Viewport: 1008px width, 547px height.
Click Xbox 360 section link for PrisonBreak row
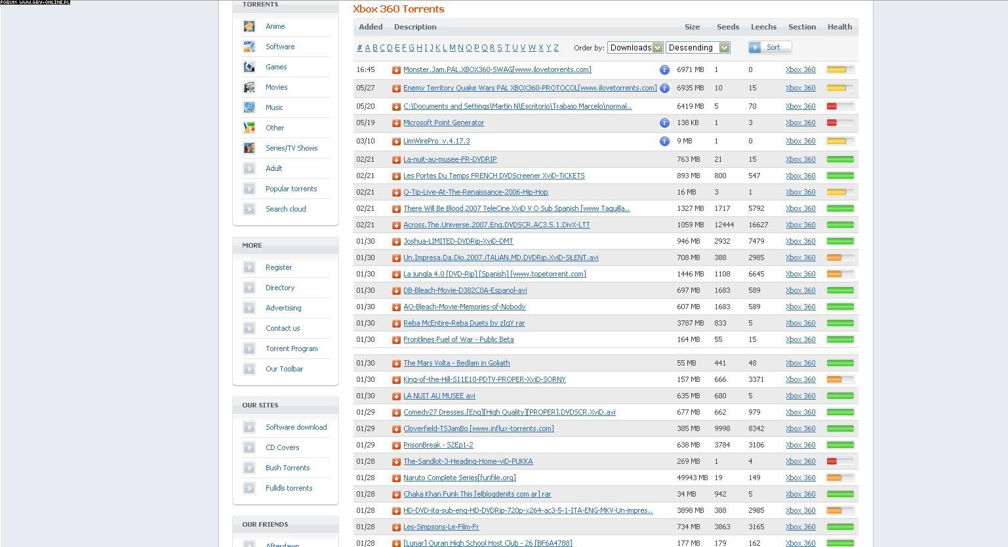pyautogui.click(x=800, y=445)
